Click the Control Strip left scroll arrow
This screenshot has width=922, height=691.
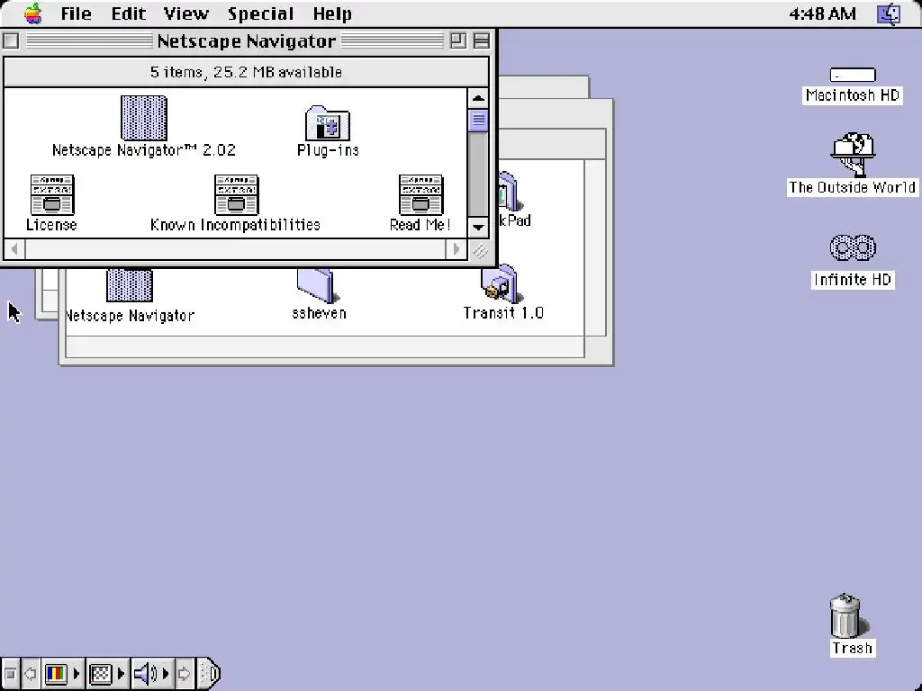(x=31, y=673)
